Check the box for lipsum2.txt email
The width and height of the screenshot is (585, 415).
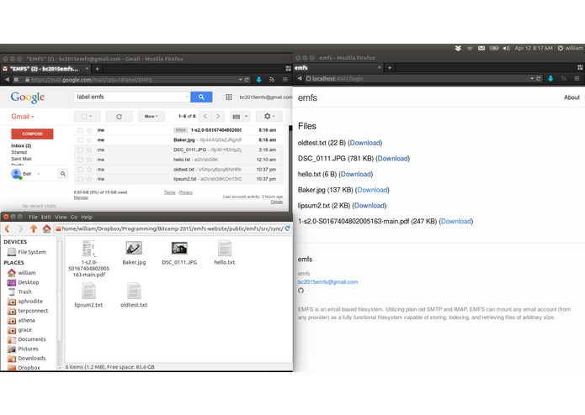pos(80,179)
